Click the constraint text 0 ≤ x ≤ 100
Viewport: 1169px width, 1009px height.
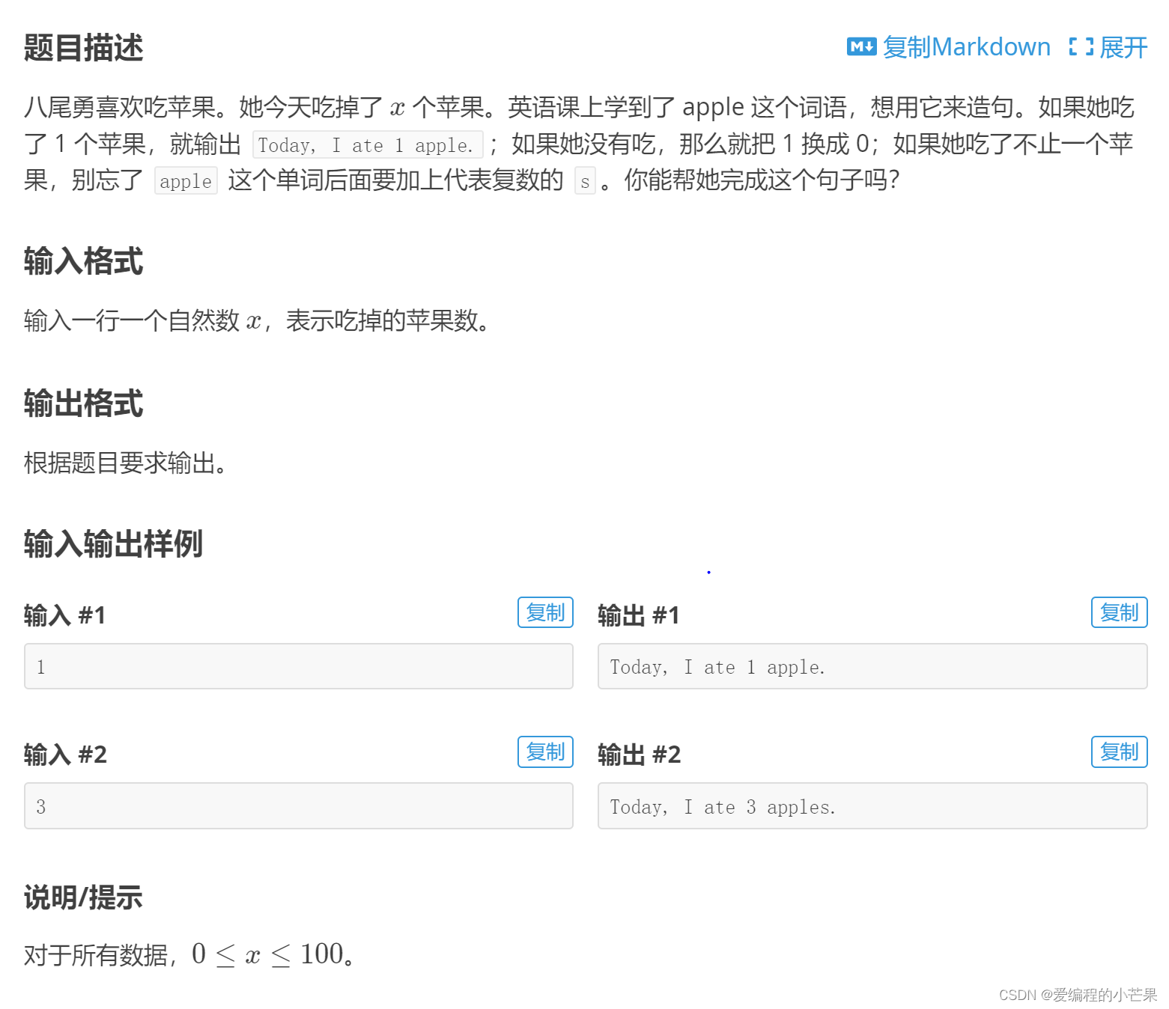pos(267,954)
